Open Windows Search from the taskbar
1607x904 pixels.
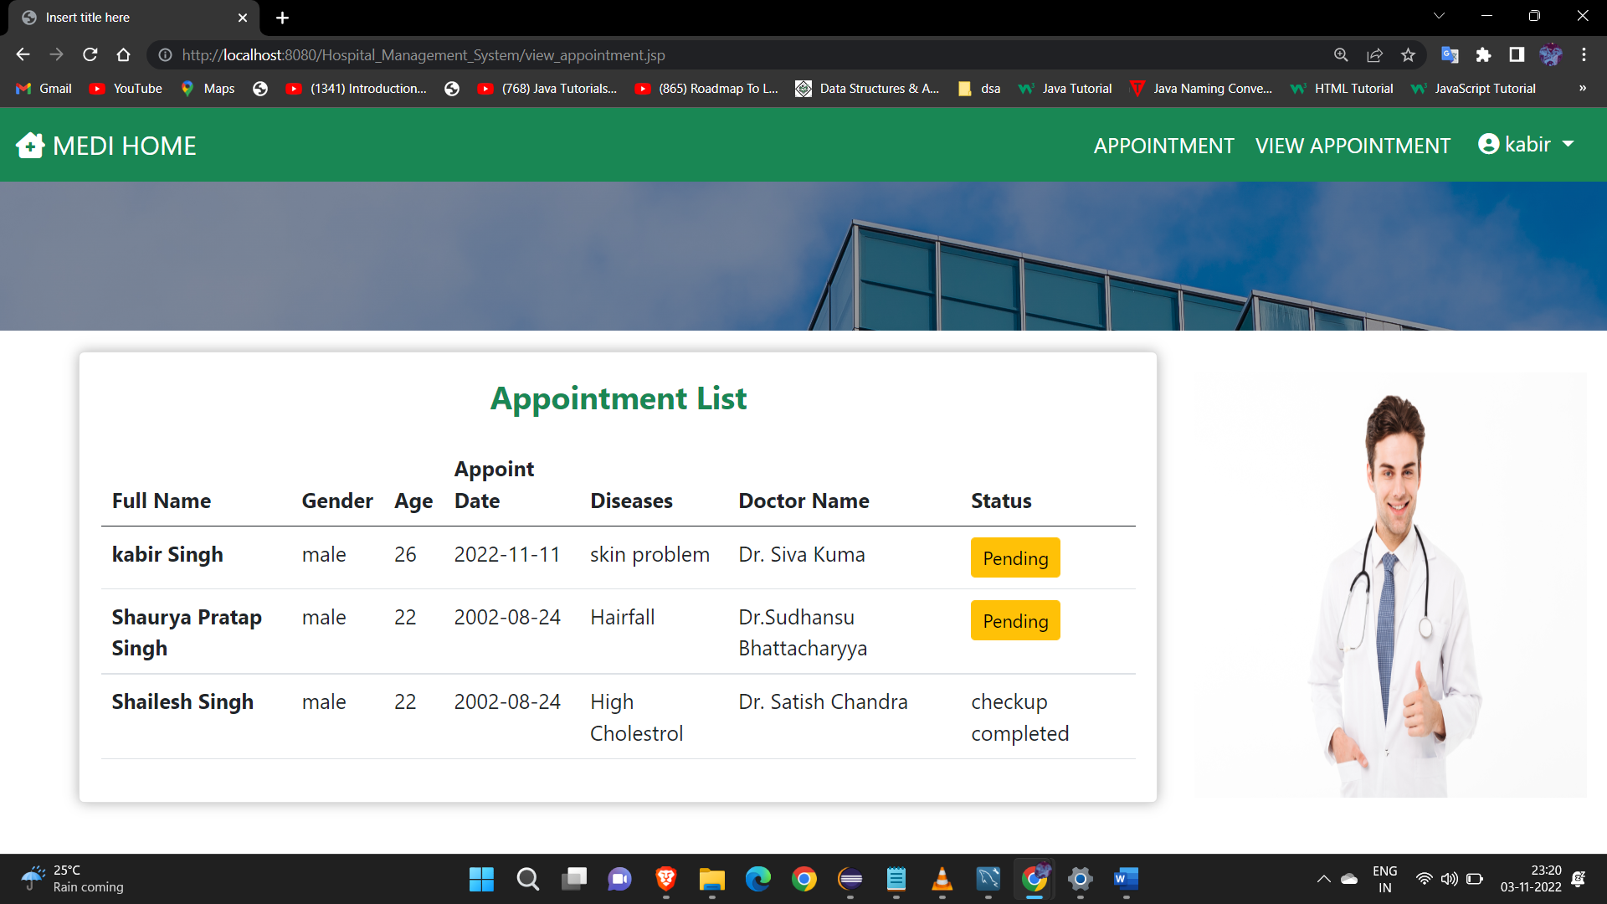pyautogui.click(x=527, y=879)
